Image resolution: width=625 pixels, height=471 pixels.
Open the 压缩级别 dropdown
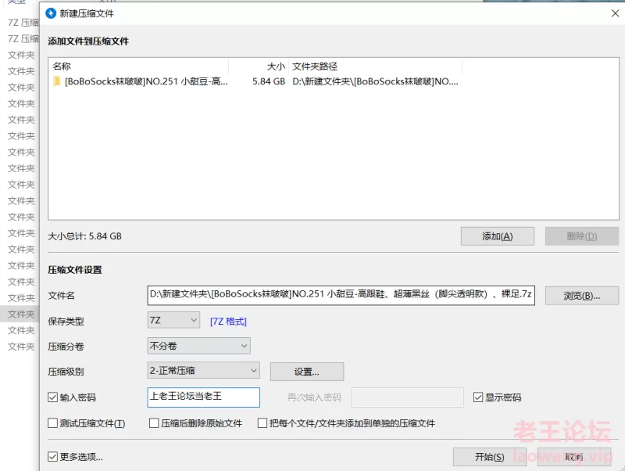click(x=203, y=371)
